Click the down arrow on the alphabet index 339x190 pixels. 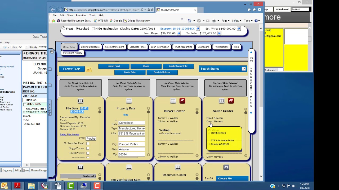[251, 113]
